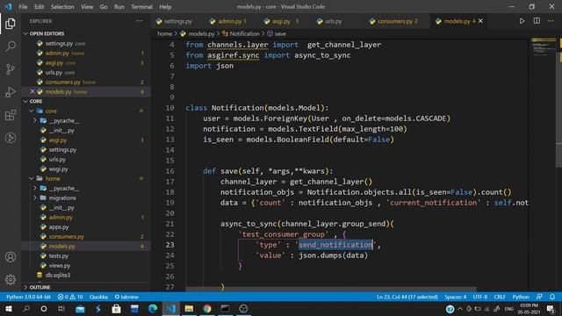Open the View menu
This screenshot has width=562, height=316.
click(87, 7)
